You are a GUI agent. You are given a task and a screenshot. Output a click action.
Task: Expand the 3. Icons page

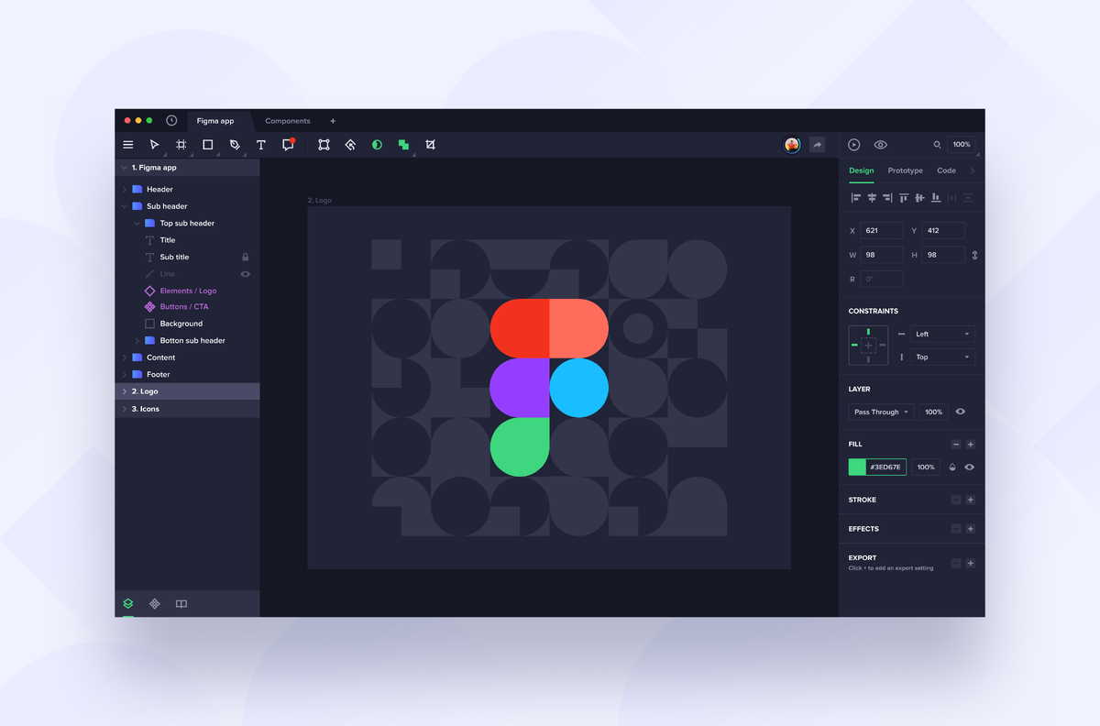click(x=125, y=409)
